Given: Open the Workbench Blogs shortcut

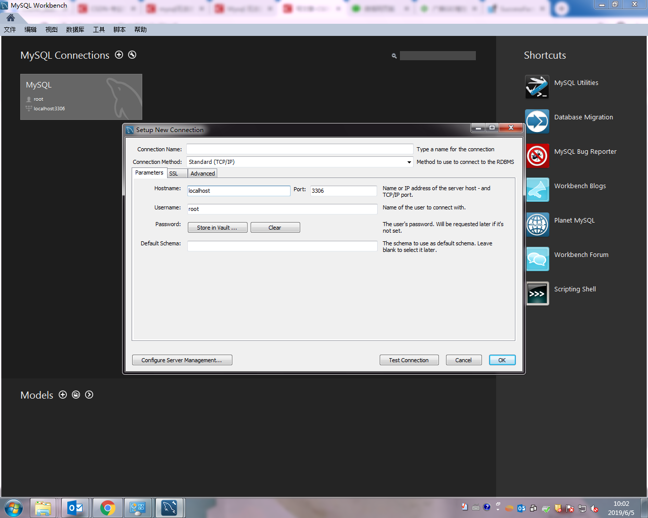Looking at the screenshot, I should coord(537,190).
